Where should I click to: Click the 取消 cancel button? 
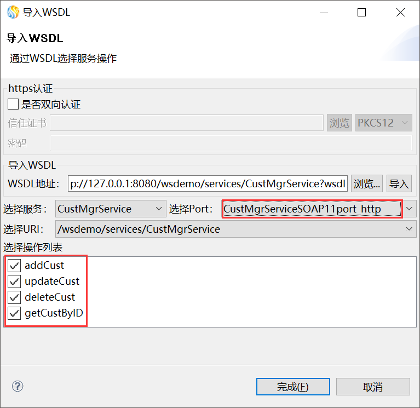click(x=373, y=387)
